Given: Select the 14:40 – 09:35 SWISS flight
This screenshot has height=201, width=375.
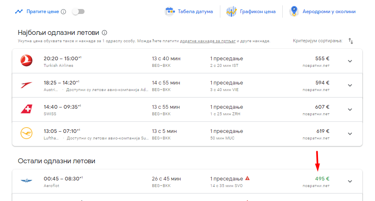Looking at the screenshot, I should (62, 107).
